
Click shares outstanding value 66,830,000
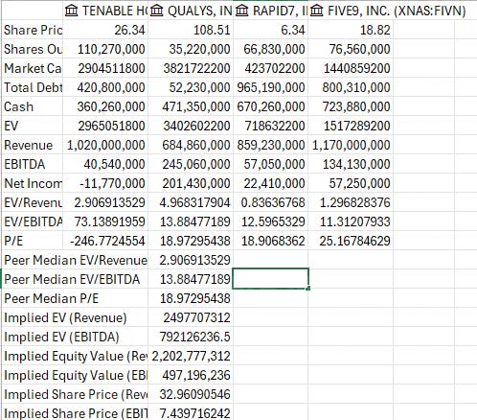click(x=274, y=49)
